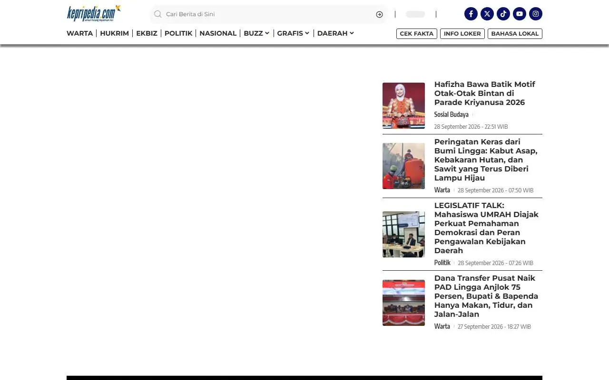Open the LEGISLATIF TALK article thumbnail
The image size is (609, 380).
pyautogui.click(x=403, y=234)
